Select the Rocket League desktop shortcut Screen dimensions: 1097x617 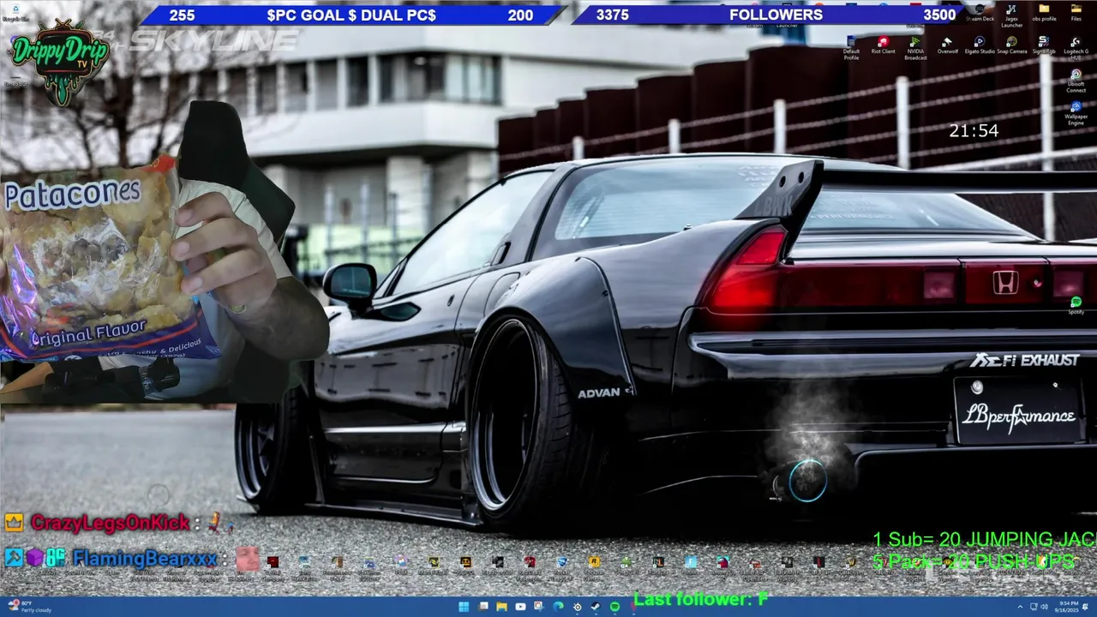[561, 567]
